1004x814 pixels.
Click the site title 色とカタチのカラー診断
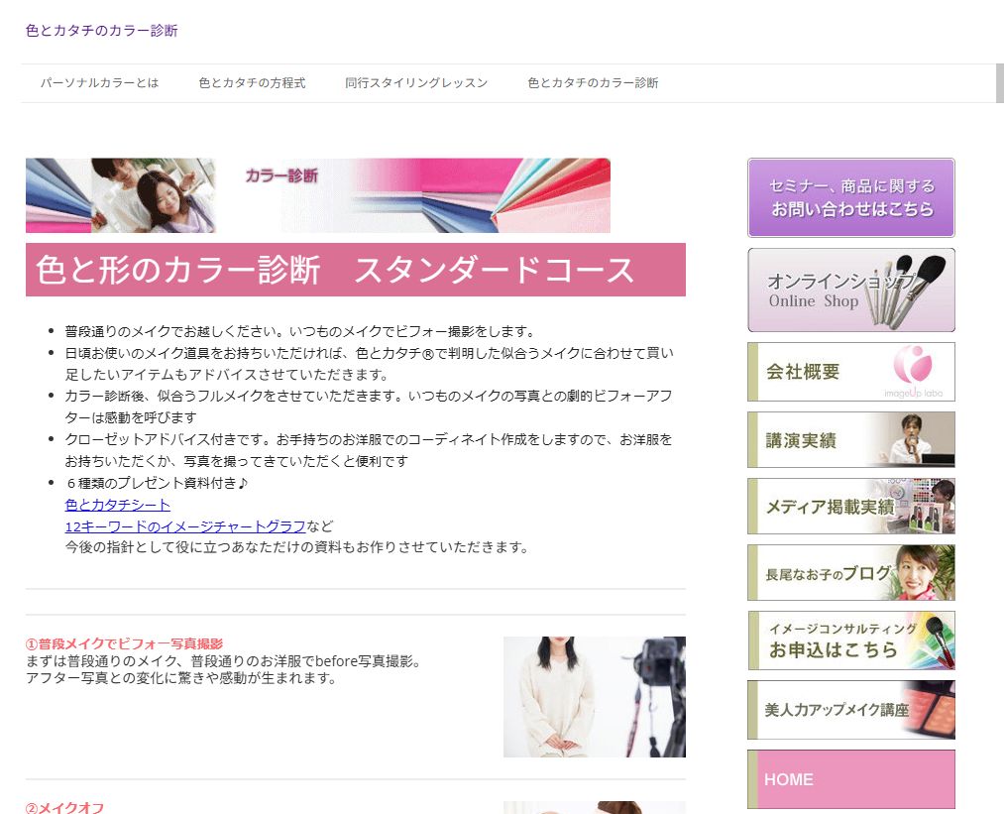(x=102, y=31)
